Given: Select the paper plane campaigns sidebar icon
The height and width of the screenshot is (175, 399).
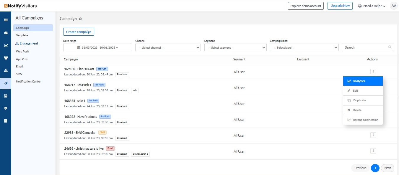Looking at the screenshot, I should click(x=6, y=83).
